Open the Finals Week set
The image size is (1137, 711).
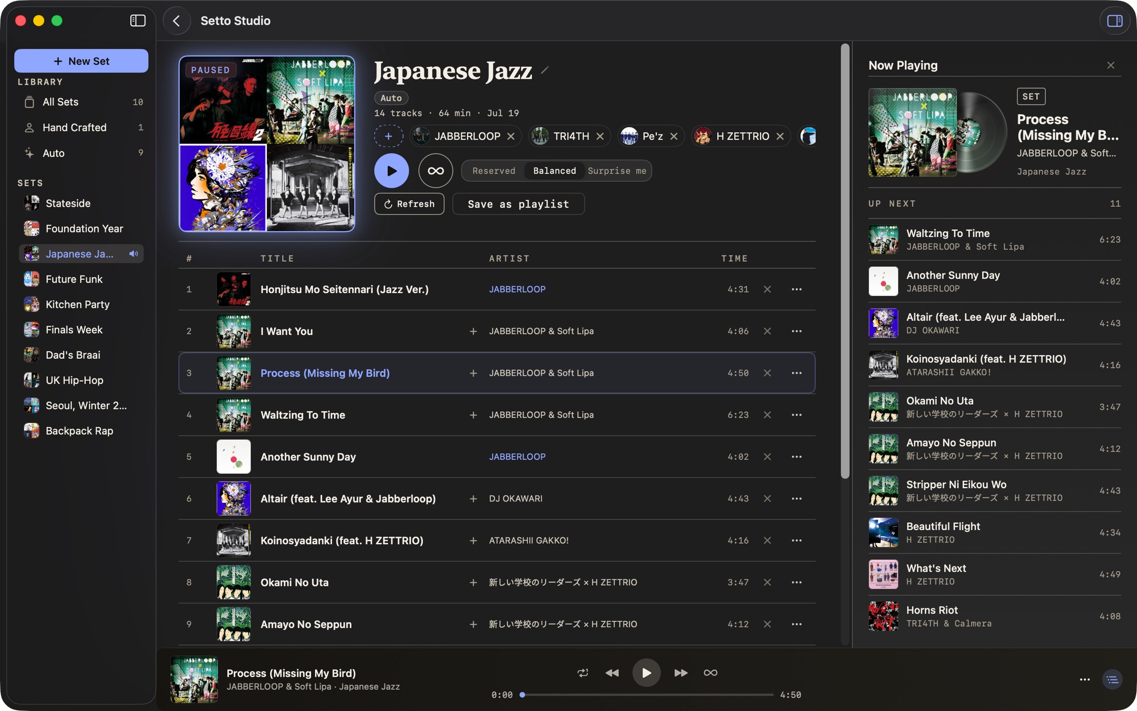81,329
